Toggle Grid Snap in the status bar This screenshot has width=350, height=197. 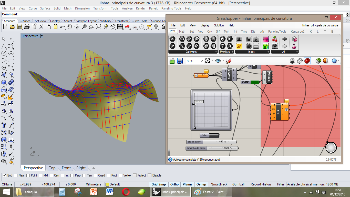click(x=158, y=184)
